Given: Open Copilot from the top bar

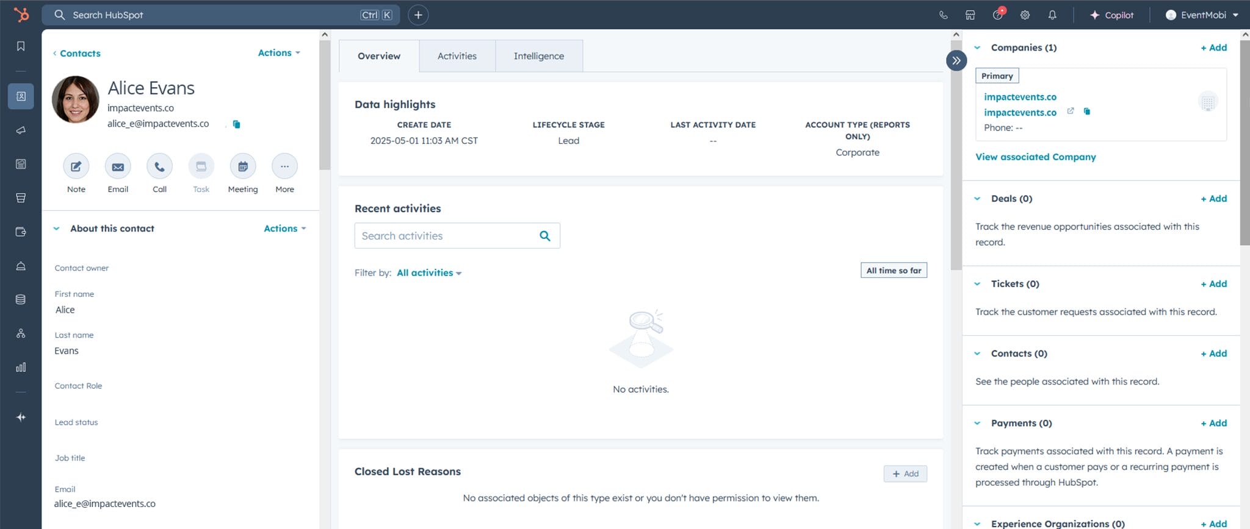Looking at the screenshot, I should (1111, 15).
